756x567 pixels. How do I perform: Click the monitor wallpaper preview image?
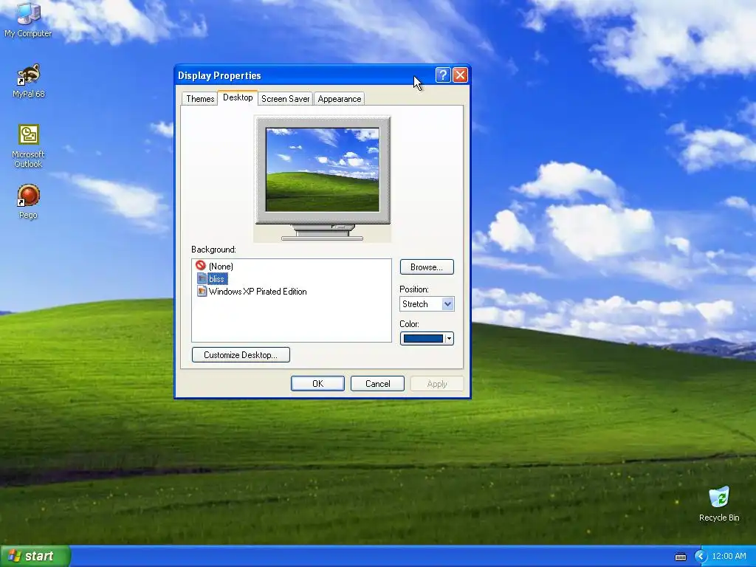coord(322,170)
